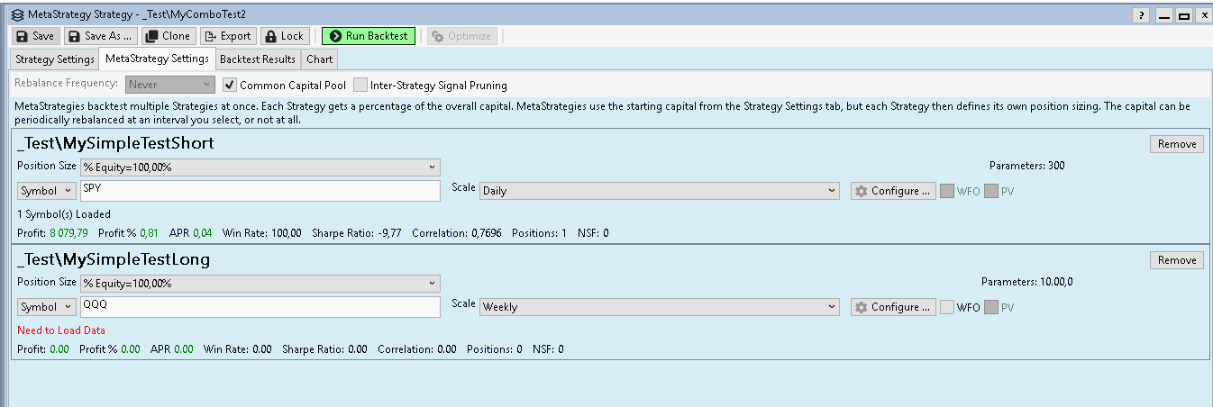Toggle Common Capital Pool checkbox

coord(231,86)
